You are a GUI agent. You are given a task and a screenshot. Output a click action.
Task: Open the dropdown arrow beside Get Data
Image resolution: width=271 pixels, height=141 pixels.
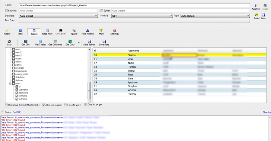[x=79, y=43]
